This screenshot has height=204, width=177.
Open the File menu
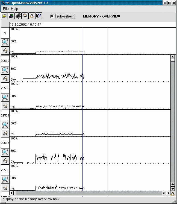(6, 9)
